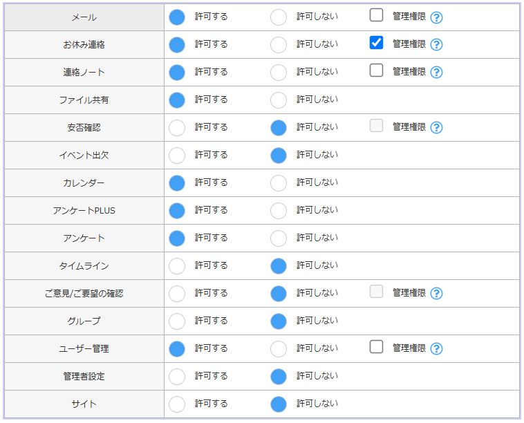
Task: Tick 管理権限 checkbox for ユーザー管理
Action: [x=376, y=346]
